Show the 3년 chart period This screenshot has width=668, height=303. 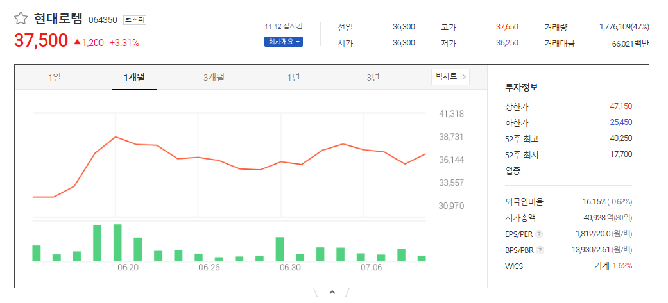[373, 78]
